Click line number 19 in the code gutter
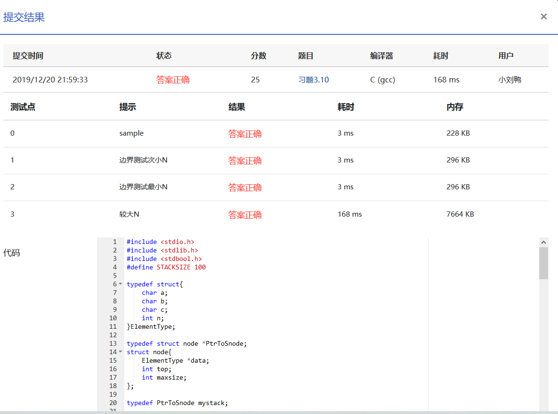558x414 pixels. pos(113,394)
